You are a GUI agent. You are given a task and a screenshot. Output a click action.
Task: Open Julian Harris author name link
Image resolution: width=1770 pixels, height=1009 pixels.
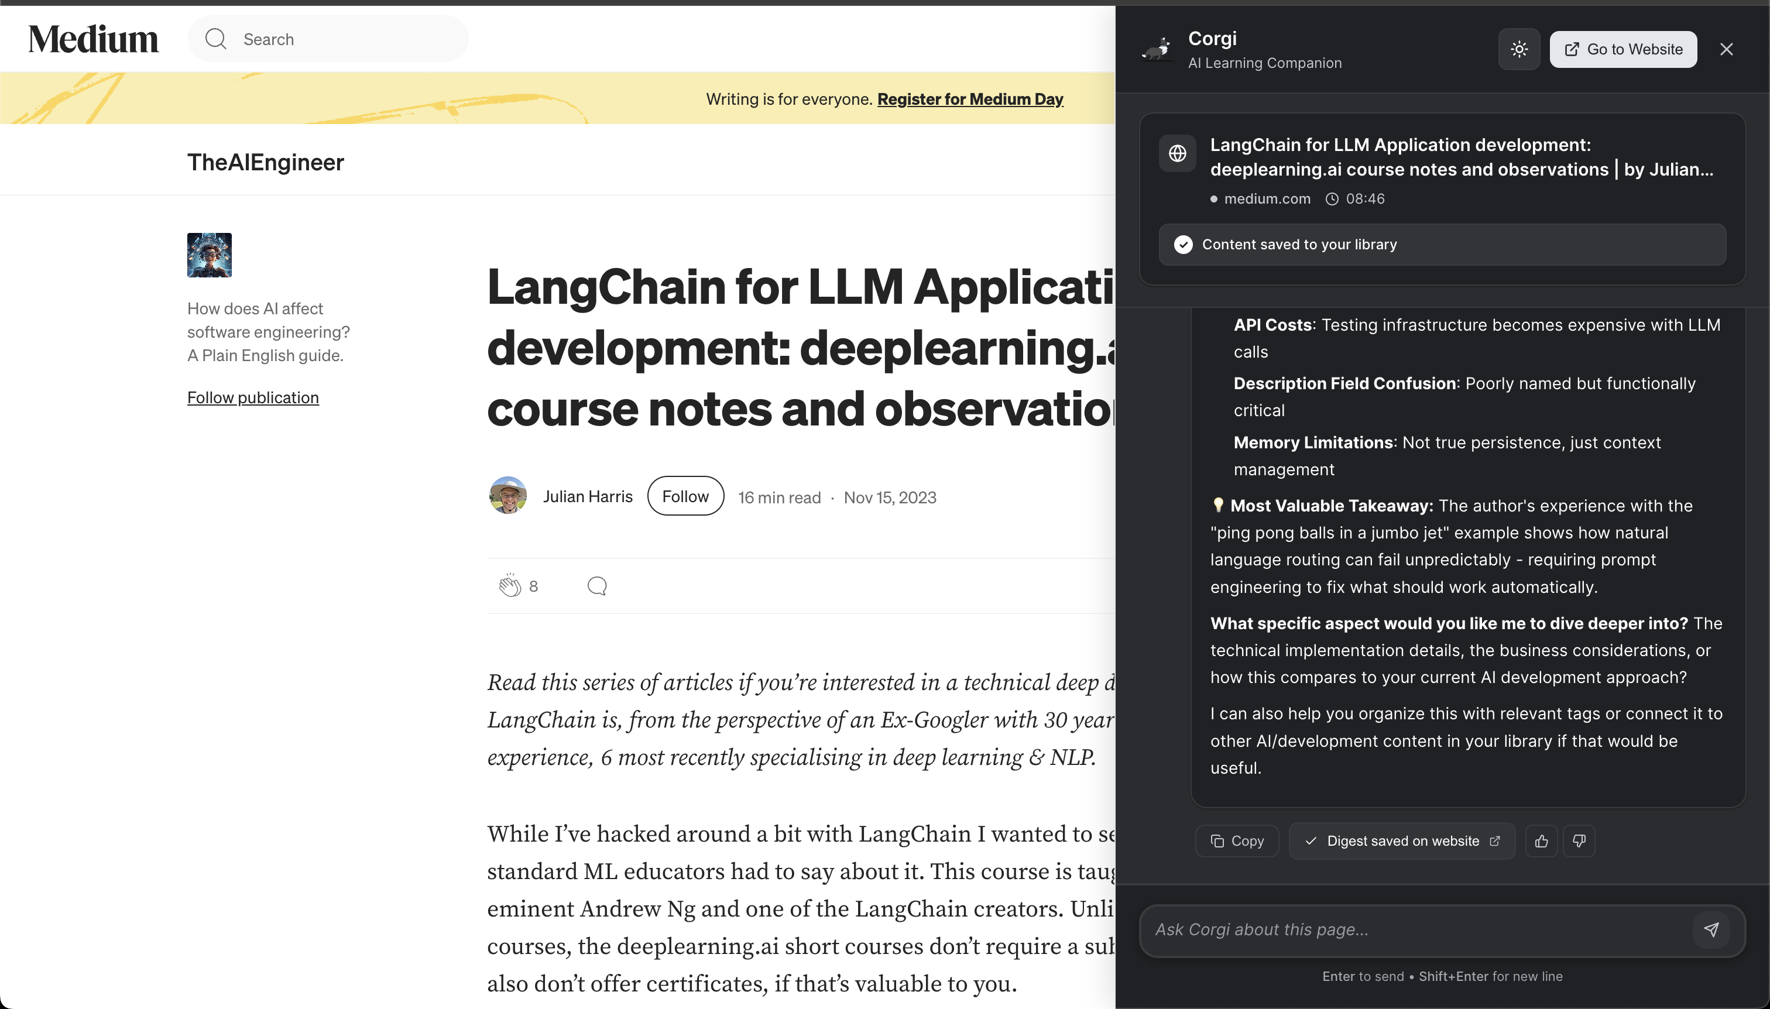(588, 496)
